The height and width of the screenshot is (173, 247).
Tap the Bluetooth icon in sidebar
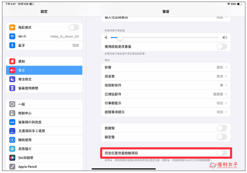12,45
